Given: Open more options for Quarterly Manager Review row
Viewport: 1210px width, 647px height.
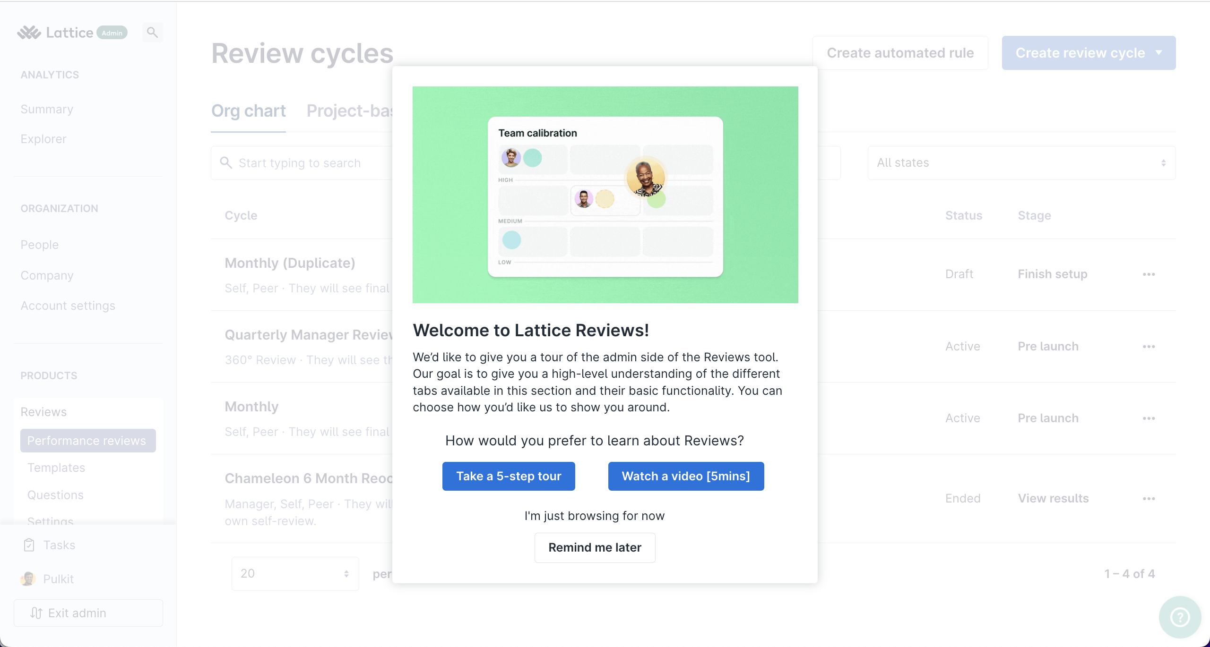Looking at the screenshot, I should pyautogui.click(x=1149, y=347).
